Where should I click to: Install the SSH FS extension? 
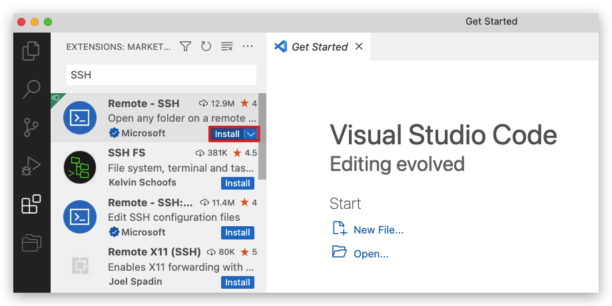click(238, 183)
